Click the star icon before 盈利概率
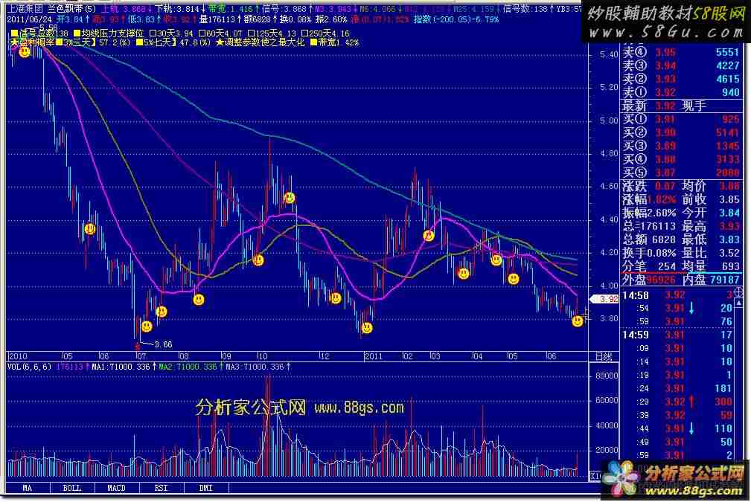 (14, 42)
